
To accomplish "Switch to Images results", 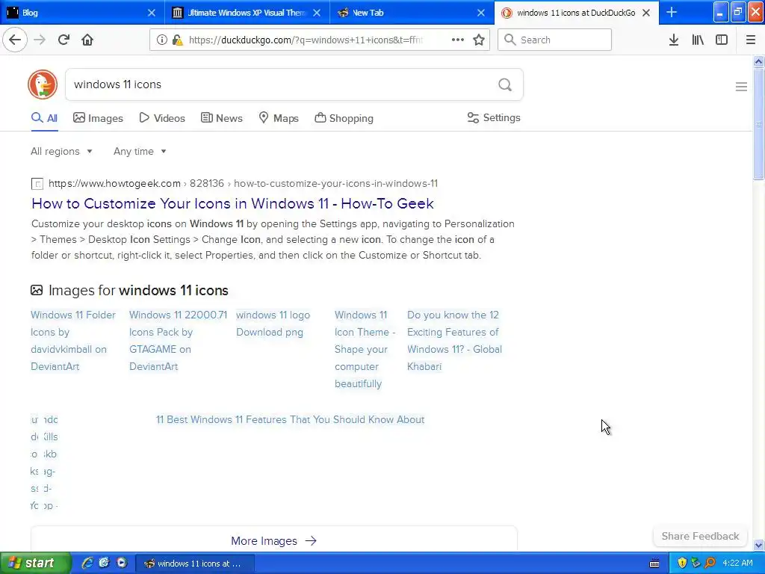I will pyautogui.click(x=98, y=118).
